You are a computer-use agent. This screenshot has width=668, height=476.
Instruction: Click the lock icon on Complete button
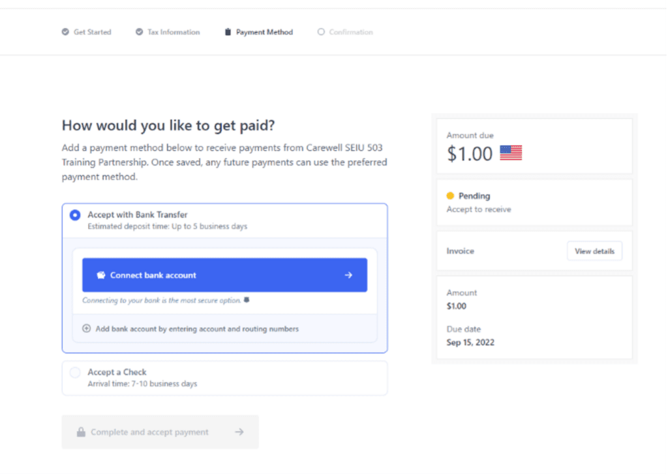pos(81,432)
